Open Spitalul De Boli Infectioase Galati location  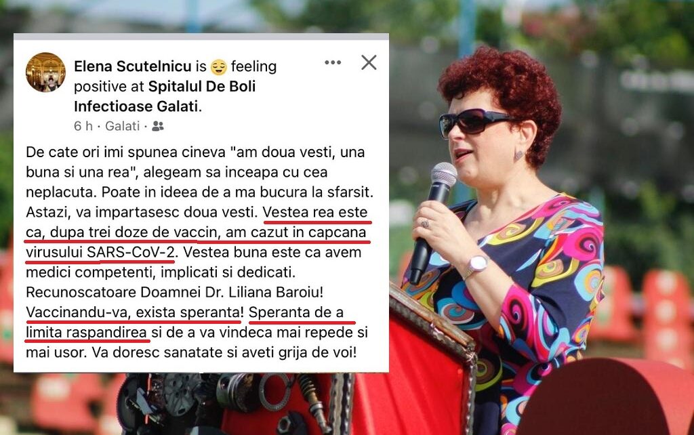(165, 96)
